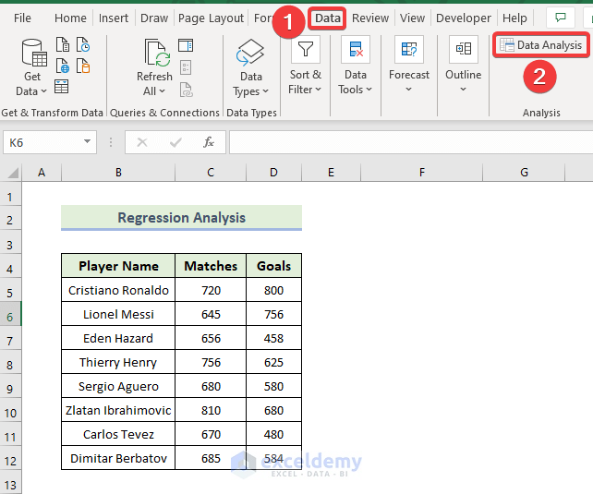Open the Developer tab
Image resolution: width=593 pixels, height=494 pixels.
point(464,18)
